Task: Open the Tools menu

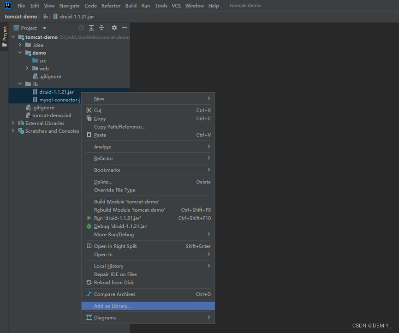Action: tap(161, 6)
